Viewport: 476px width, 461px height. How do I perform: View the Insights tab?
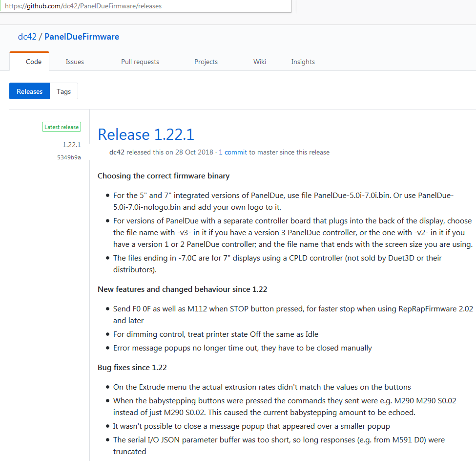coord(303,62)
